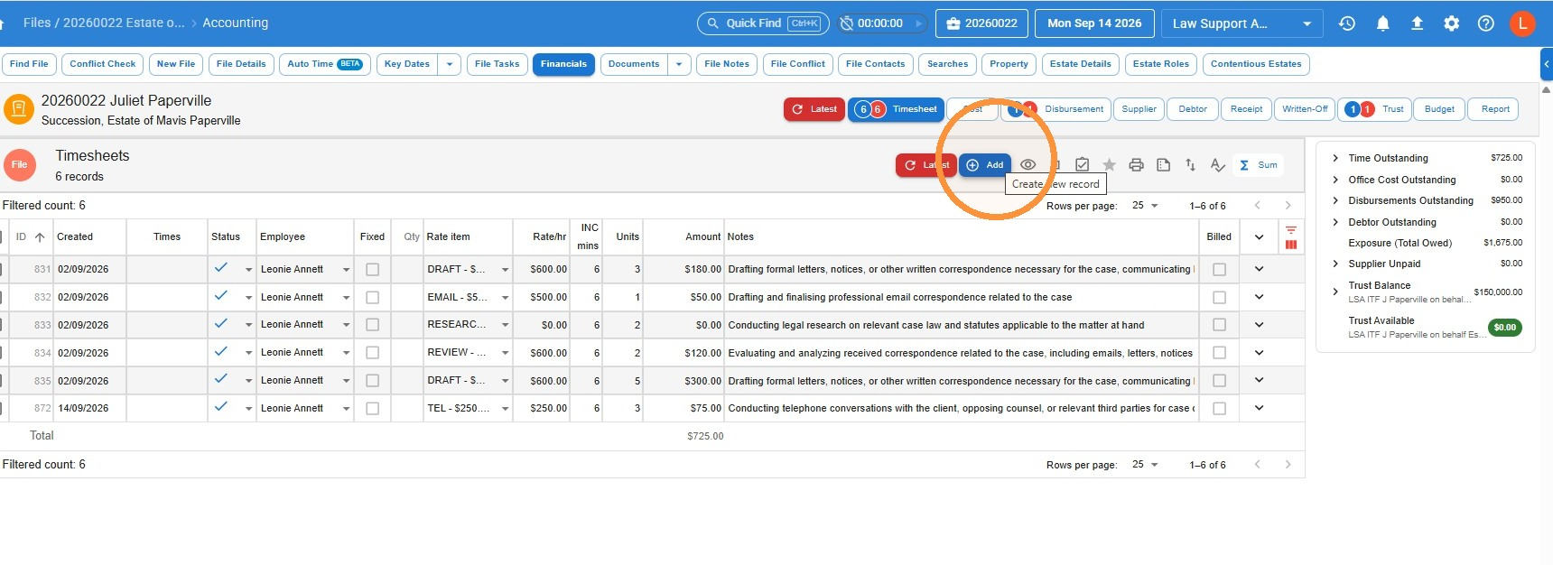Open rate item dropdown for record 833

coord(505,325)
